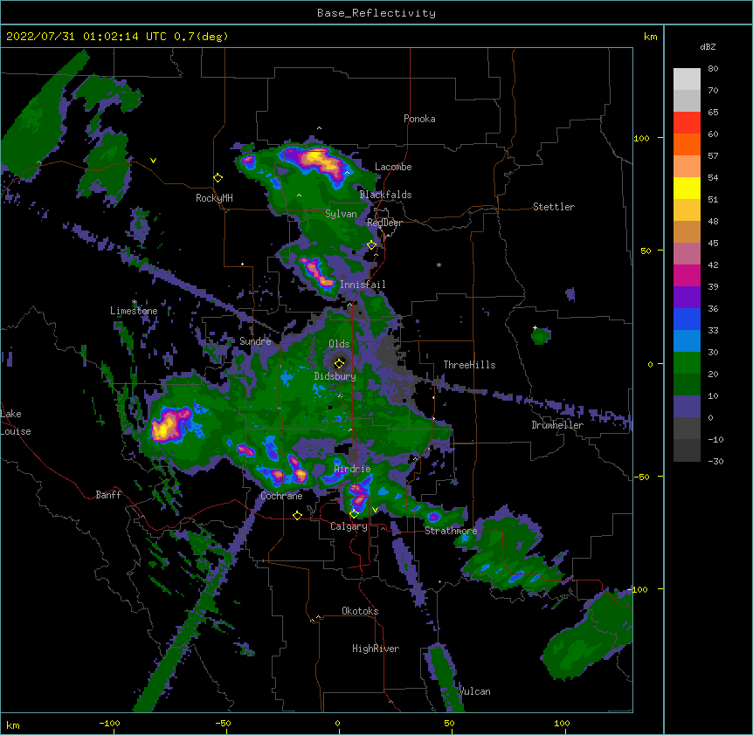Click the -50 tick label on the right axis

click(x=641, y=477)
